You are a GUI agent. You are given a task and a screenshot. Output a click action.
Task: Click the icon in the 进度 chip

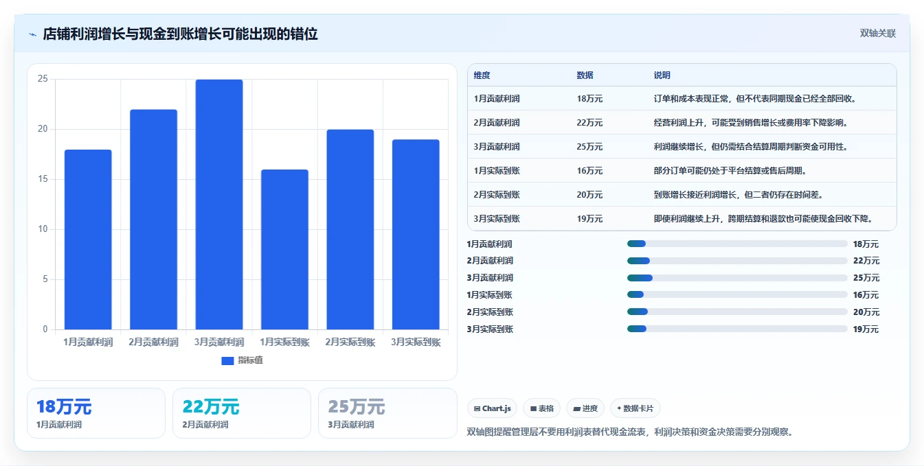pos(577,408)
